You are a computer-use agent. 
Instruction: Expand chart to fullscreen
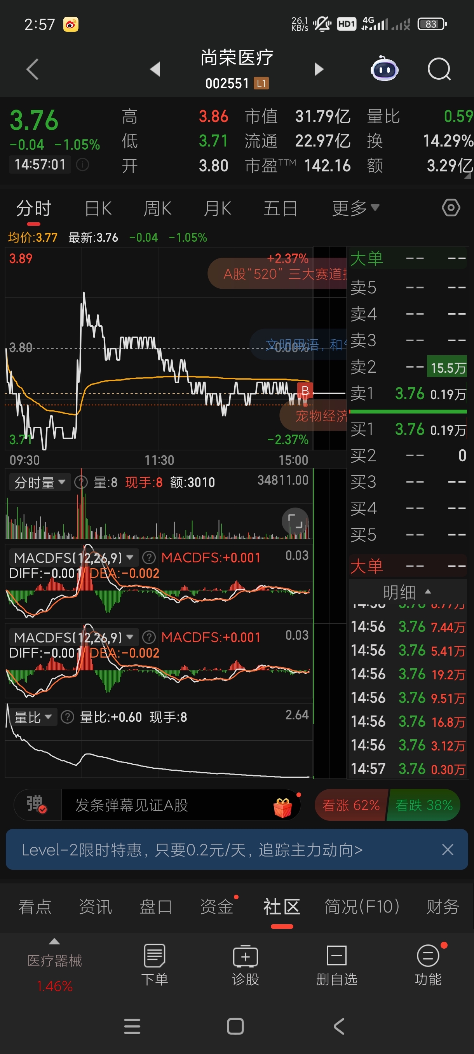tap(295, 521)
